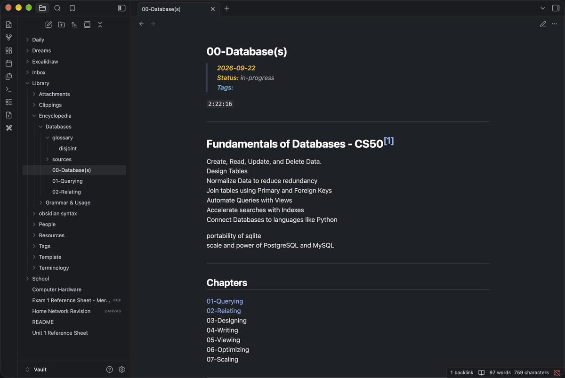Screen dimensions: 565x378
Task: Open command palette ribbon icon
Action: tap(8, 89)
